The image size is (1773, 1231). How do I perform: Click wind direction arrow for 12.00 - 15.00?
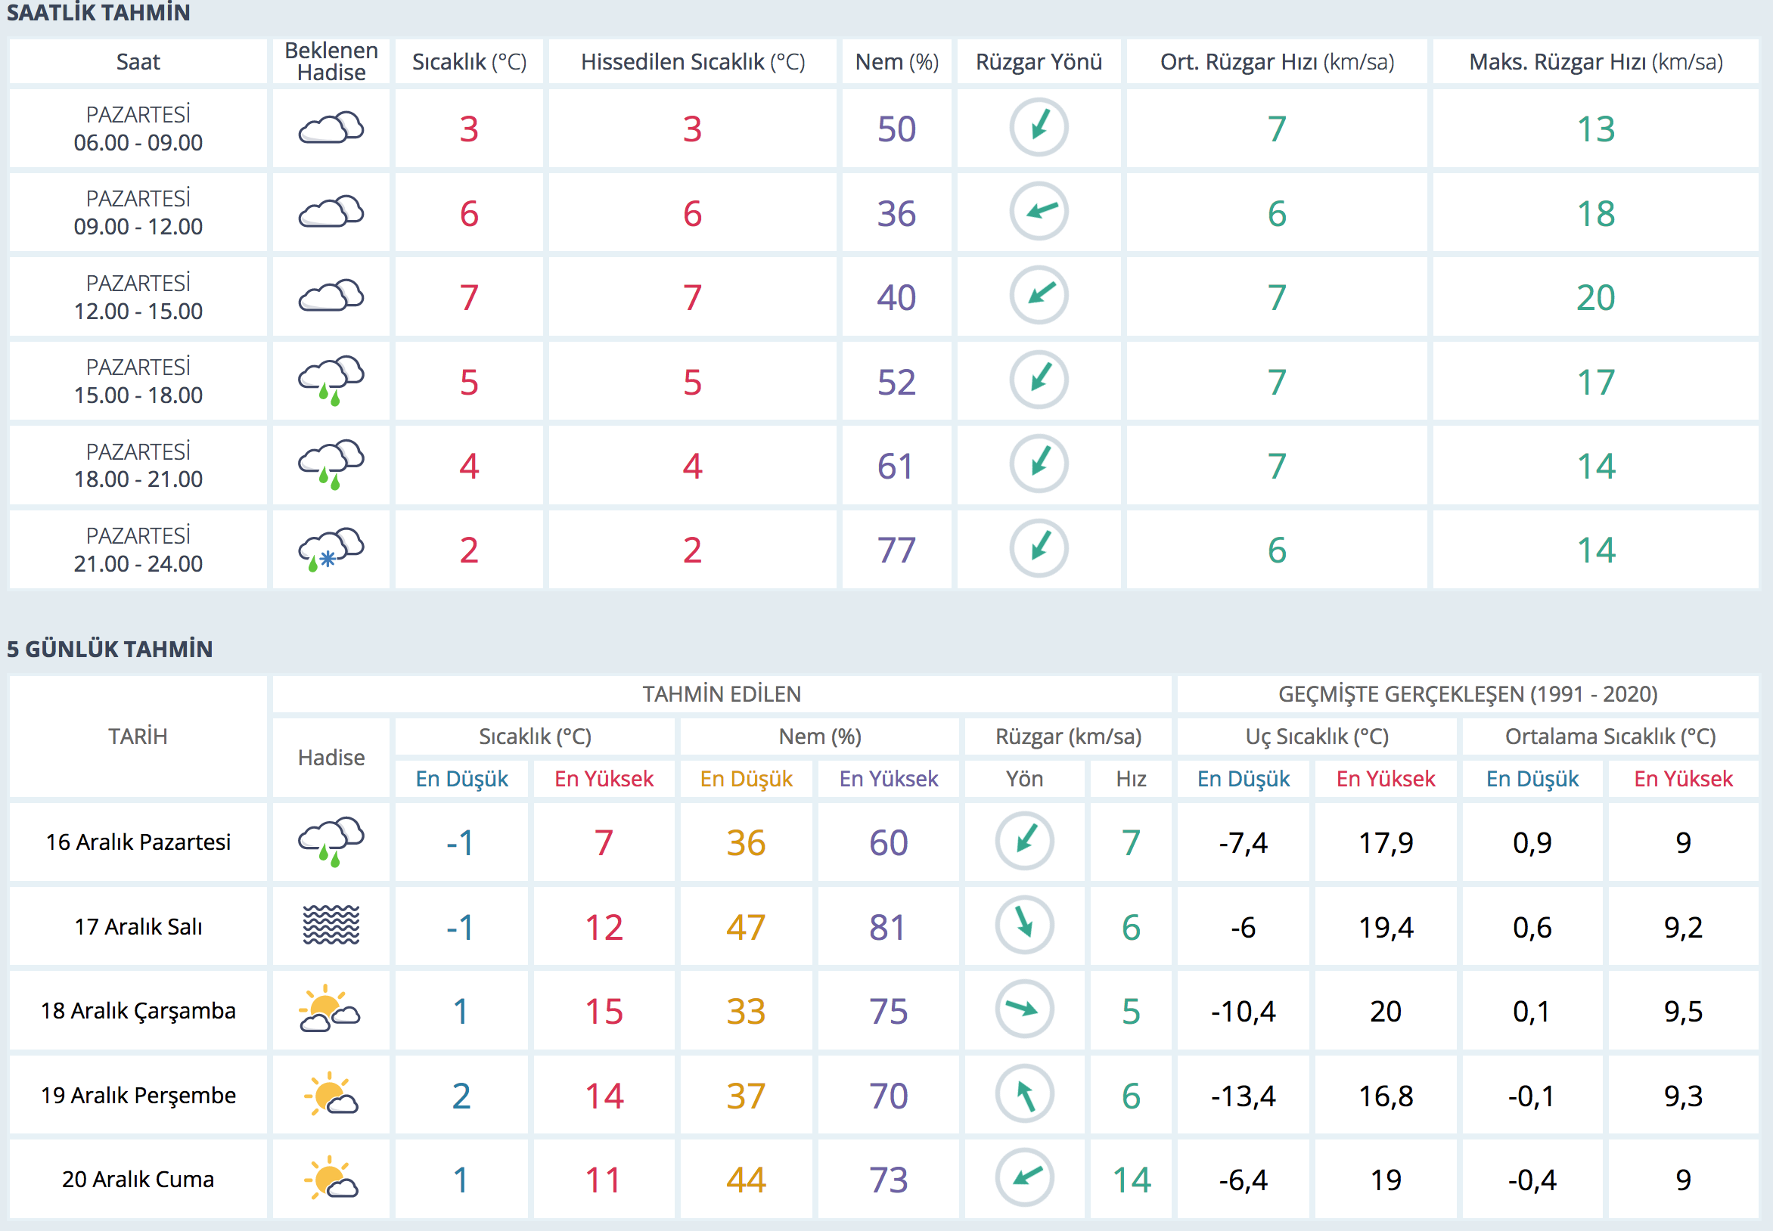point(1039,296)
